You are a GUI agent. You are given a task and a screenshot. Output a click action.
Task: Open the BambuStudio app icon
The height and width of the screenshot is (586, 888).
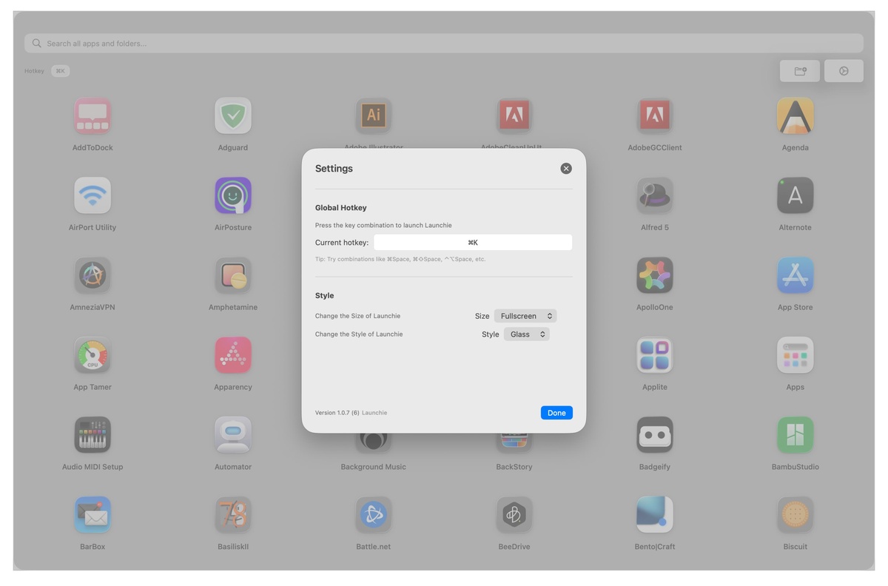coord(795,436)
